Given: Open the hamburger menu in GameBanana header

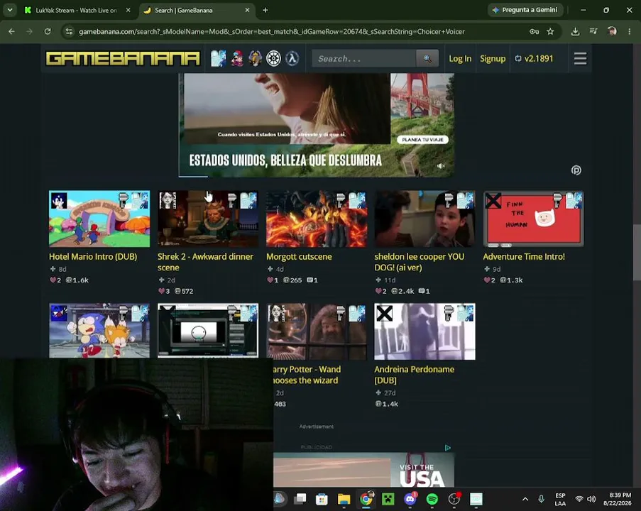Looking at the screenshot, I should [580, 58].
